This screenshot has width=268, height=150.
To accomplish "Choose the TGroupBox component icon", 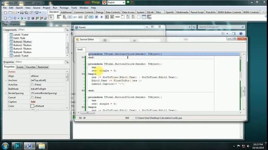I will (x=123, y=17).
